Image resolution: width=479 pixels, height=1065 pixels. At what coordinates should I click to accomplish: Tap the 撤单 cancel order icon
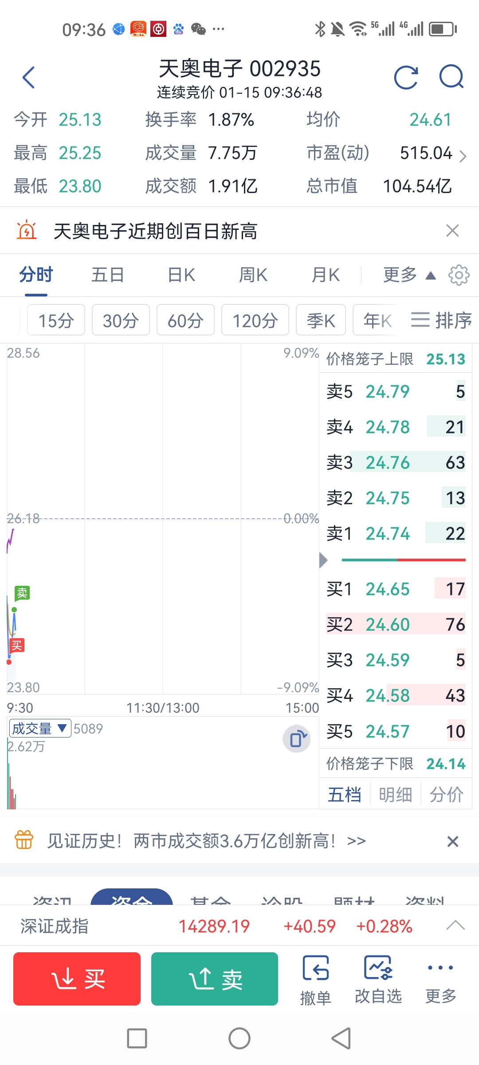[x=315, y=979]
